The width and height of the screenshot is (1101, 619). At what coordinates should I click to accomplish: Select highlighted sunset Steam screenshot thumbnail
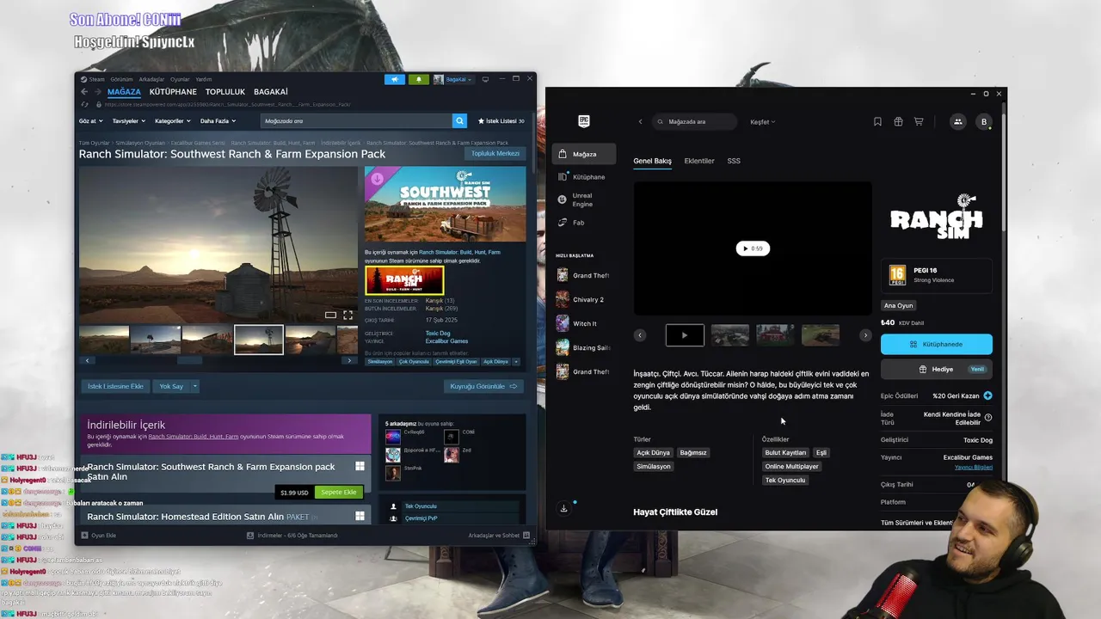coord(259,340)
